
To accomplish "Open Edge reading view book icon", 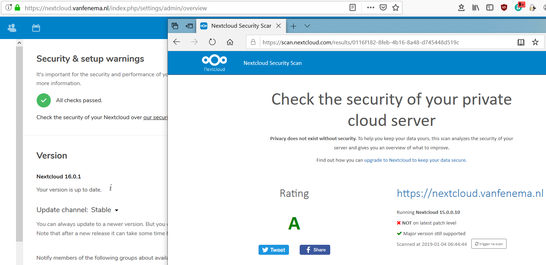I will 521,42.
